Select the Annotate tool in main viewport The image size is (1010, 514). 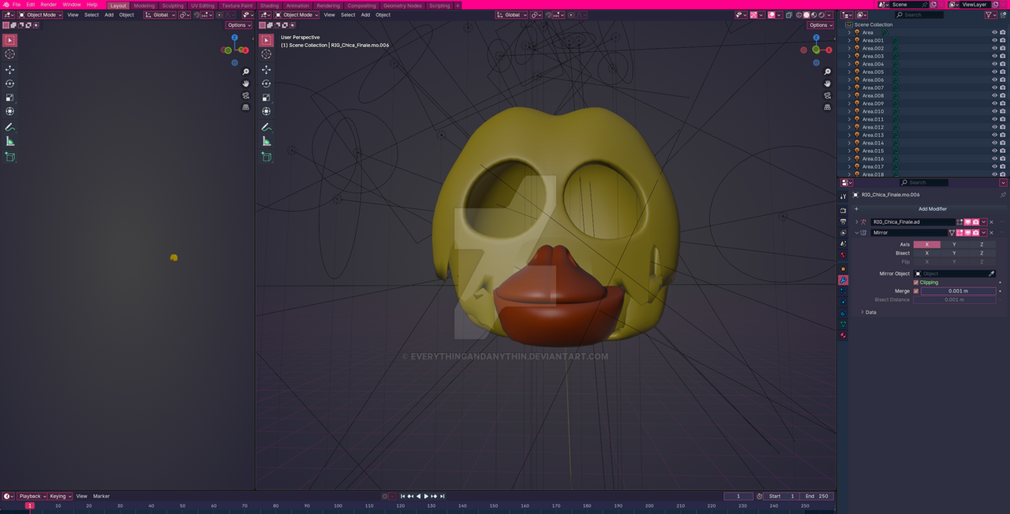coord(266,127)
